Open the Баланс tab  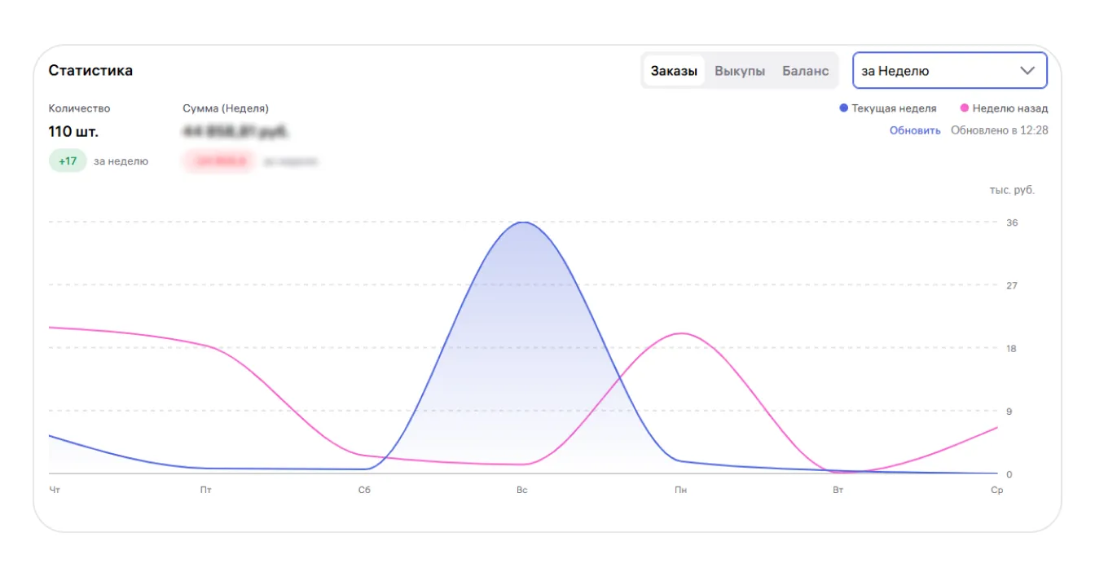click(805, 71)
